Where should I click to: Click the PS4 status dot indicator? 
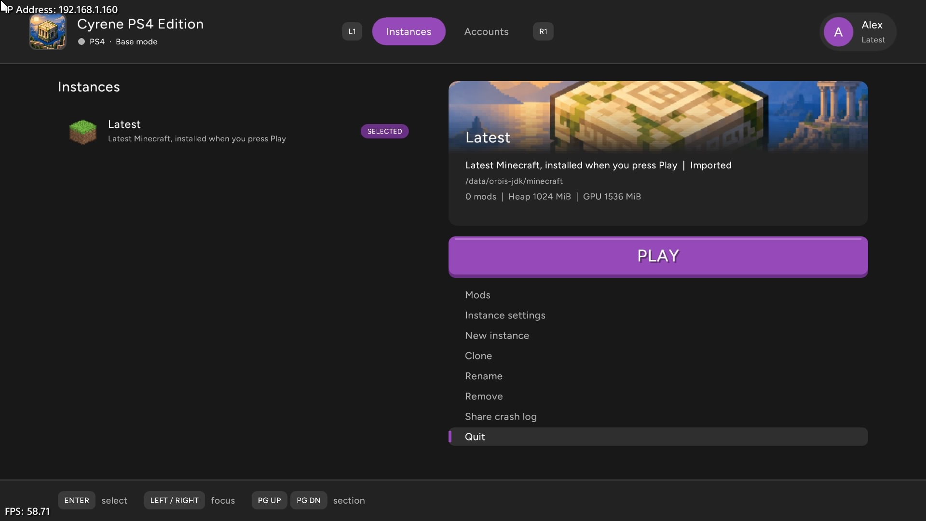(82, 41)
